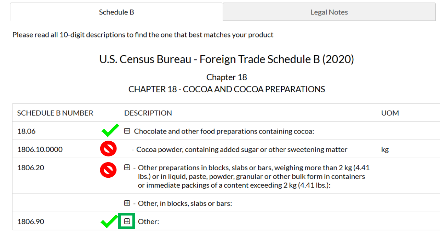Viewport: 440px width, 236px height.
Task: Click the 1806.20 subheading number
Action: pyautogui.click(x=31, y=167)
